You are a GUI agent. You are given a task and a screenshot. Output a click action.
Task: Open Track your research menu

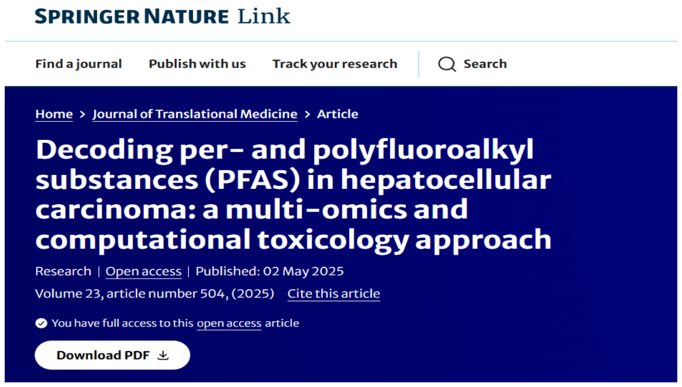point(335,64)
